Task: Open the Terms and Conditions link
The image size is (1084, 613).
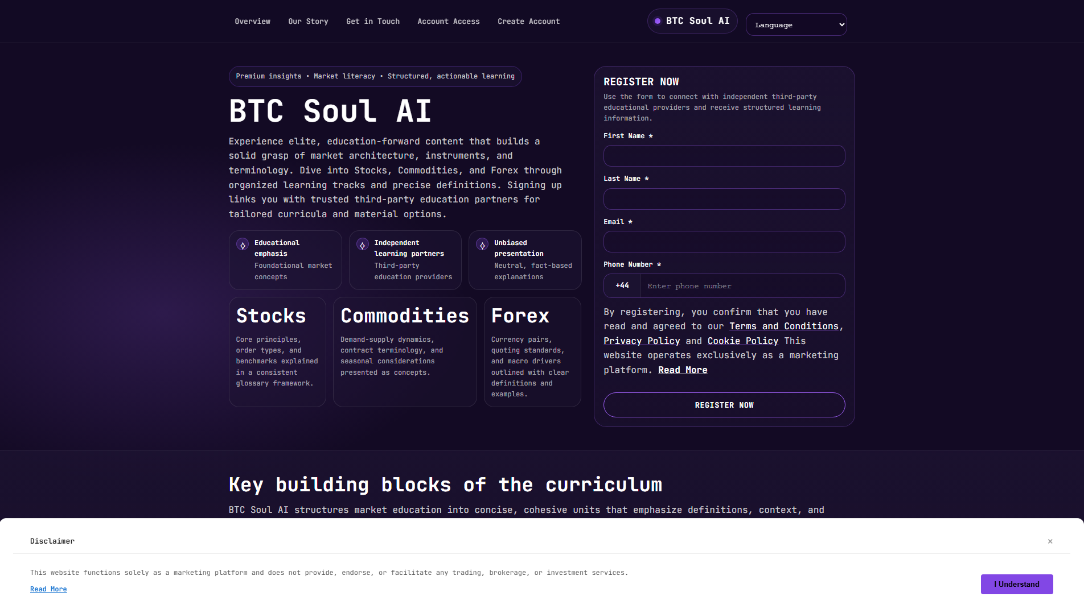Action: (x=784, y=326)
